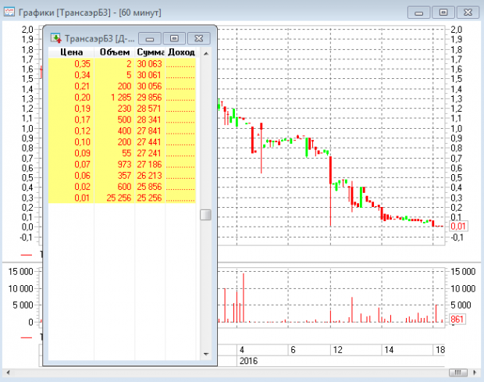This screenshot has width=484, height=382.
Task: Click the chart horizontal scrollbar thumb
Action: pyautogui.click(x=457, y=373)
